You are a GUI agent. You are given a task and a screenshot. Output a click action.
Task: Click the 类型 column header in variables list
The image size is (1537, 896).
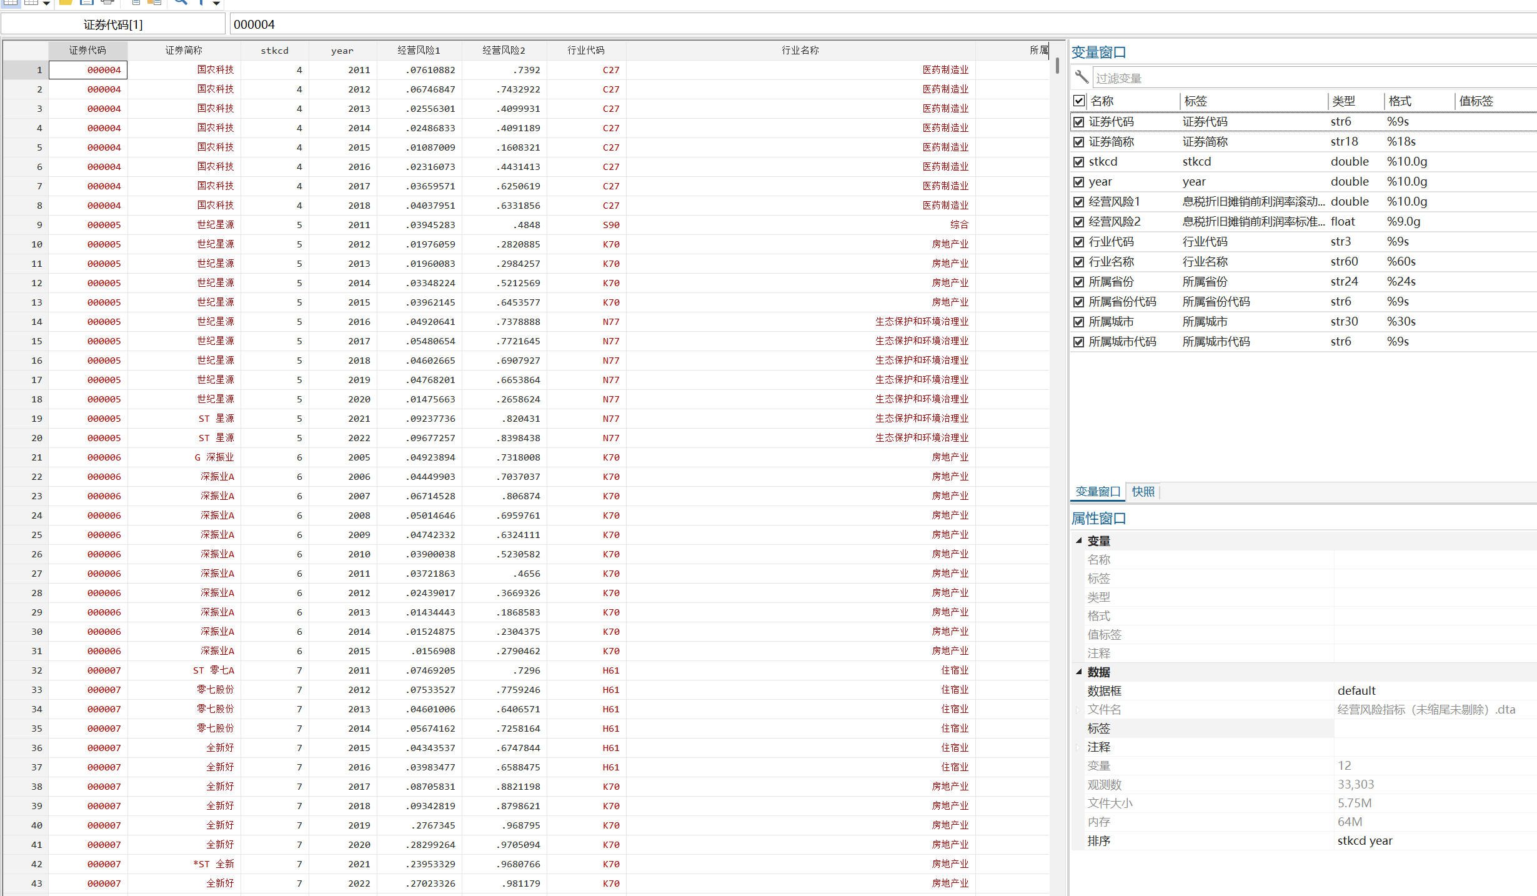(x=1343, y=101)
